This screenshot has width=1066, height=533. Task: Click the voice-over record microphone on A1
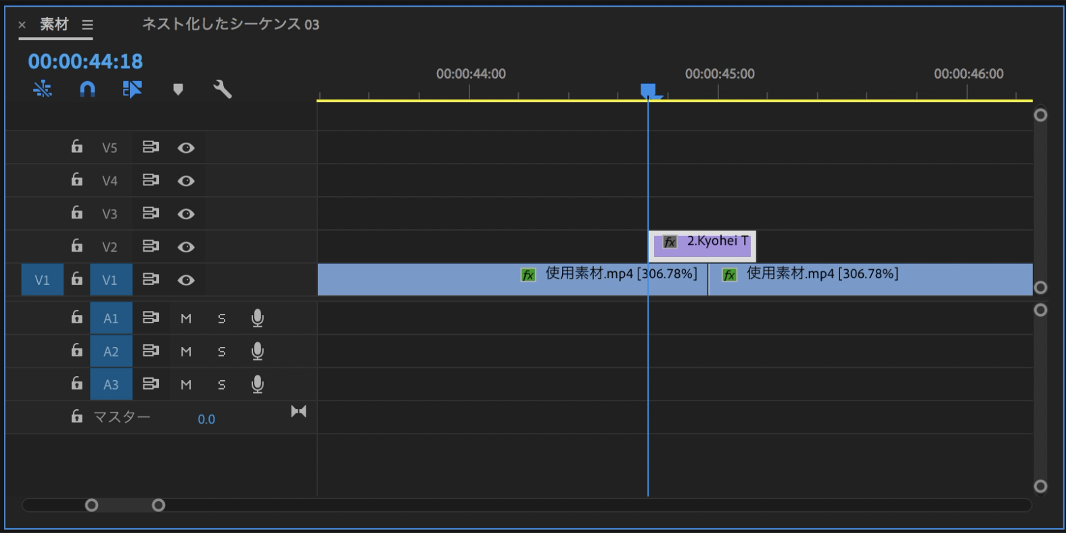tap(257, 318)
